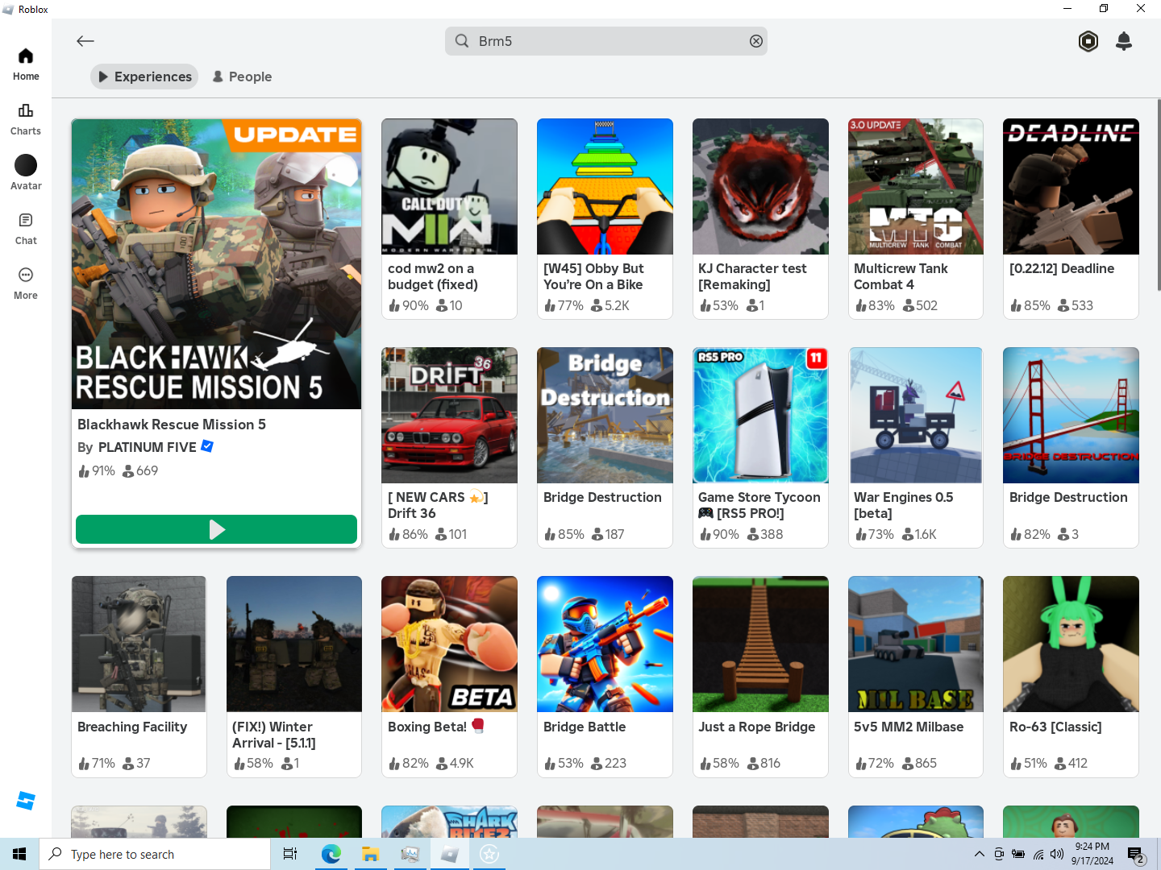Click the vertical scrollbar of results
This screenshot has width=1161, height=870.
[1159, 193]
